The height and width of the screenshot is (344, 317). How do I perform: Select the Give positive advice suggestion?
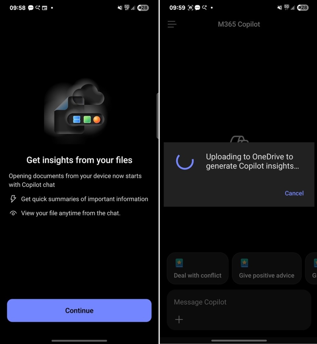coord(266,268)
